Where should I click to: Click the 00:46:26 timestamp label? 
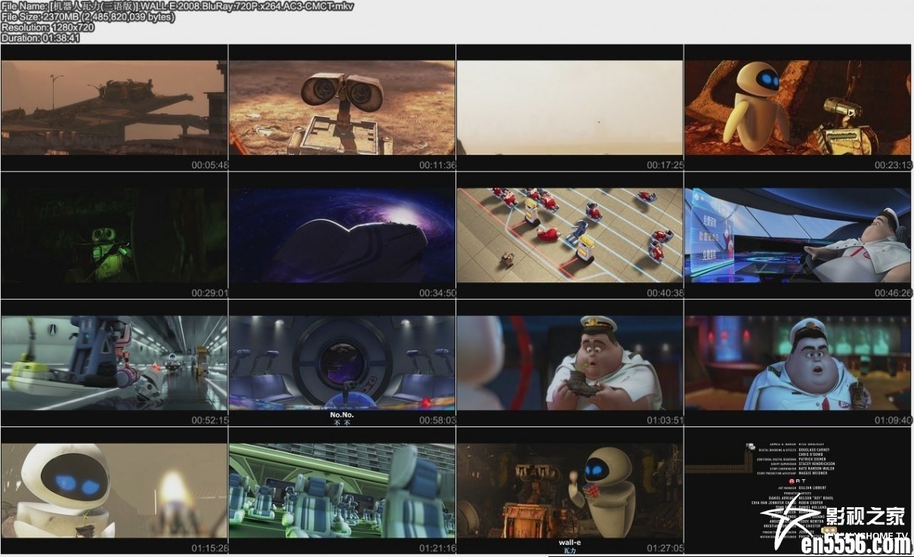point(894,292)
